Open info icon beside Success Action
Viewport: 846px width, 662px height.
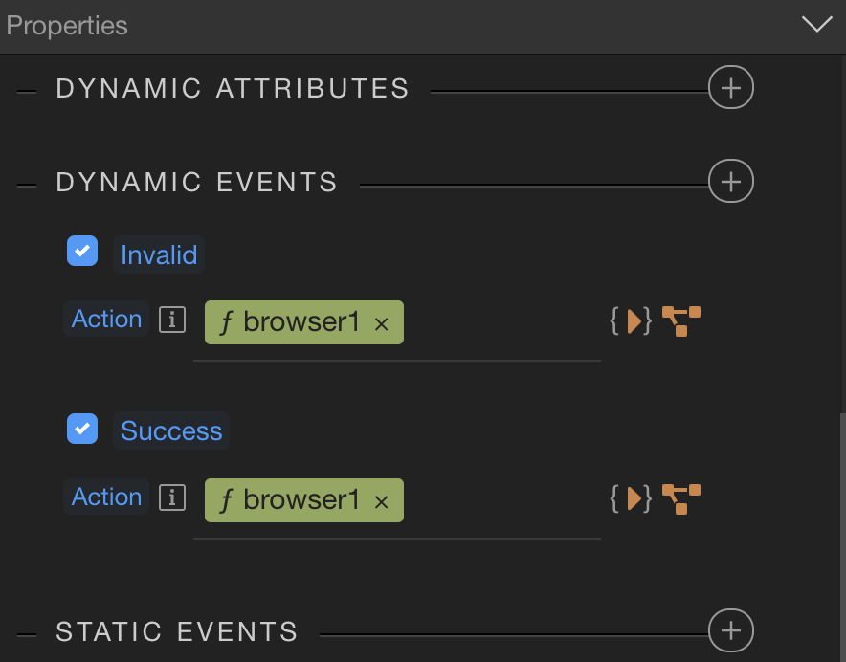[172, 497]
